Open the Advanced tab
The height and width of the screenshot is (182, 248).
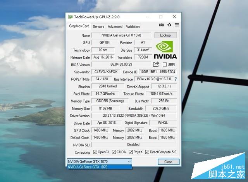point(115,27)
